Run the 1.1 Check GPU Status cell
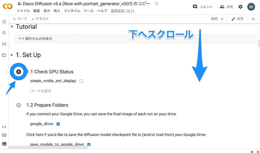260x153 pixels. (18, 72)
